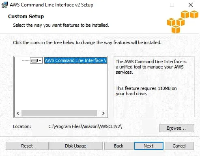Open the Disk Usage dialog

76,146
